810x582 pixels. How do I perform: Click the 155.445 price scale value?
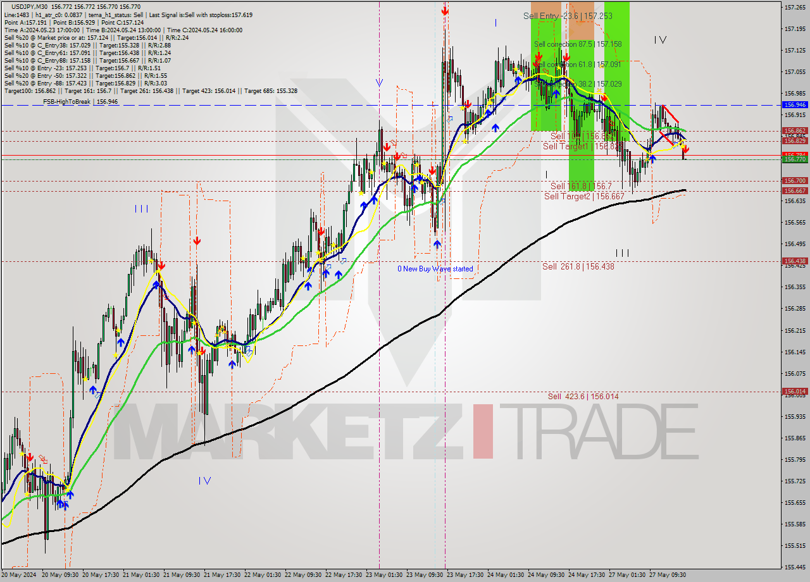(795, 567)
